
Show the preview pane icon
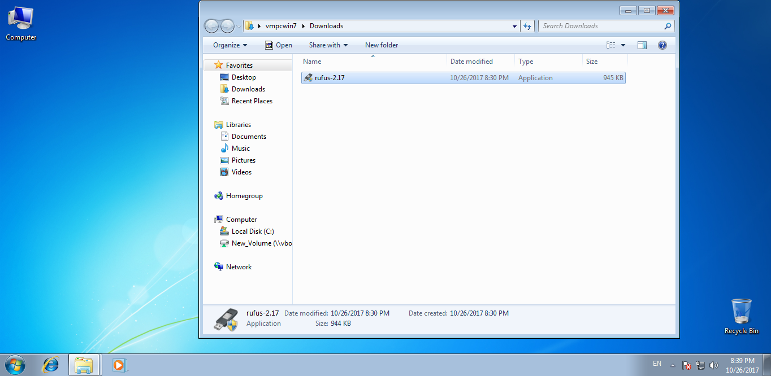click(642, 45)
